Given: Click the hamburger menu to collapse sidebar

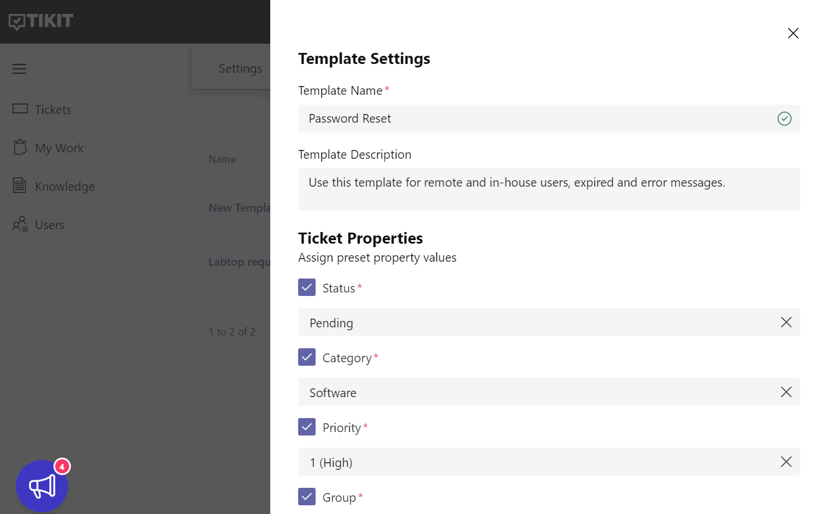Looking at the screenshot, I should [19, 68].
